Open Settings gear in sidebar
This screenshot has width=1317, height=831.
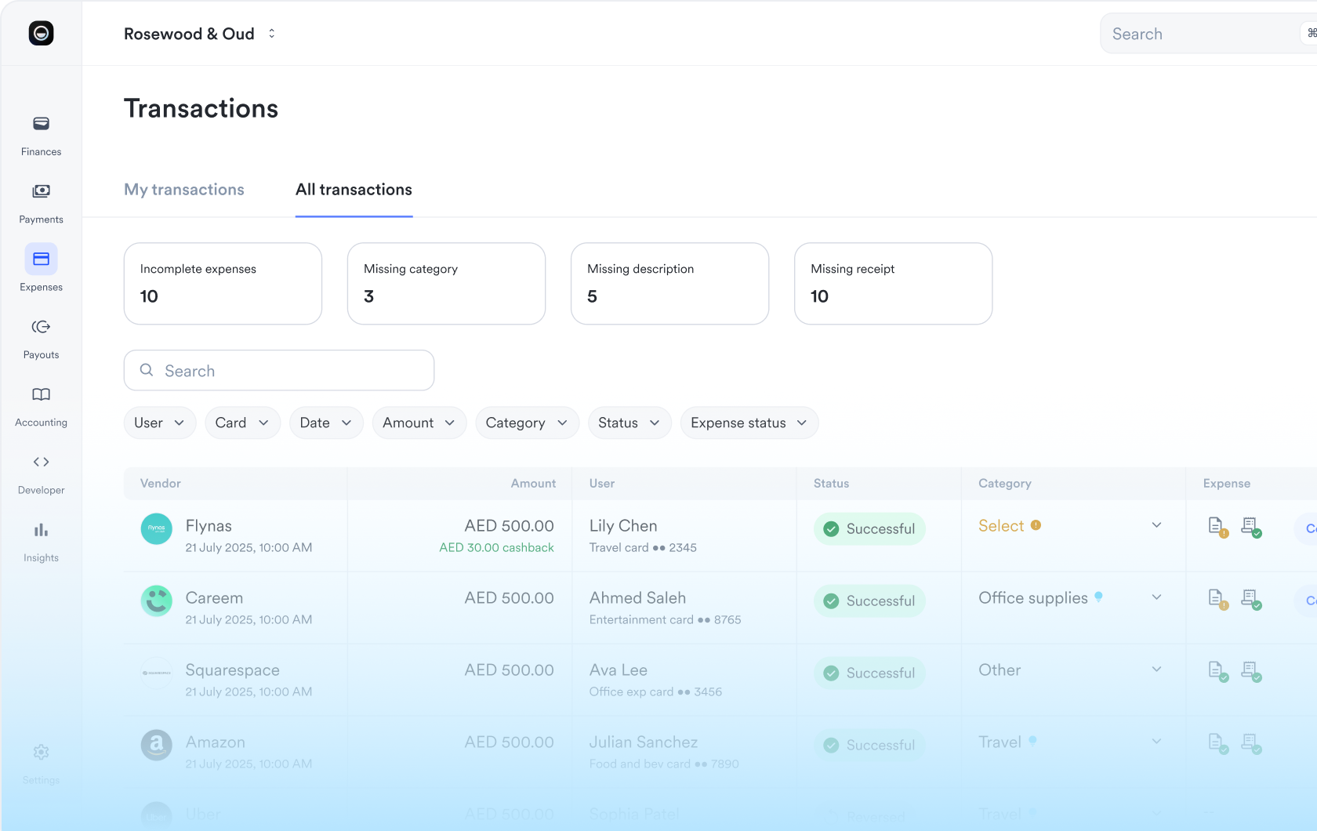pos(41,753)
